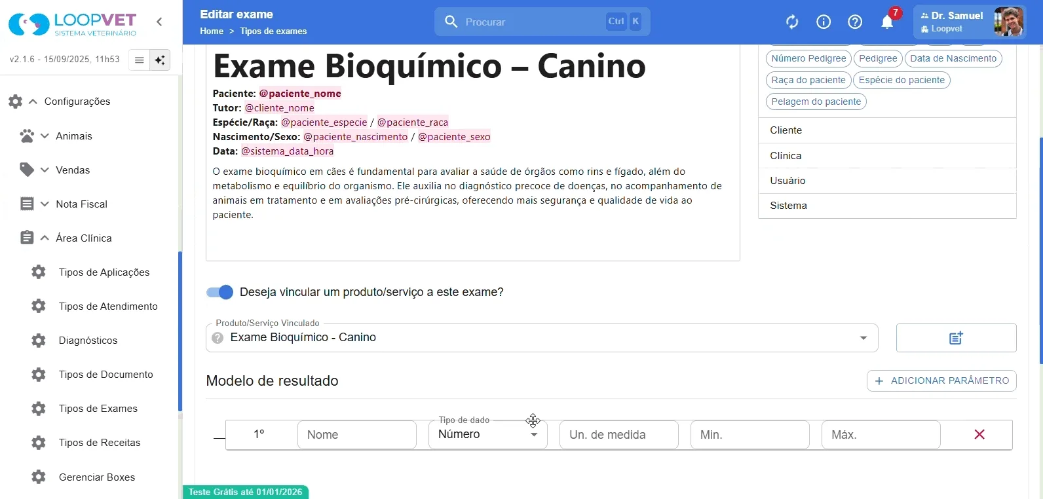Go to Home breadcrumb link

coord(212,31)
